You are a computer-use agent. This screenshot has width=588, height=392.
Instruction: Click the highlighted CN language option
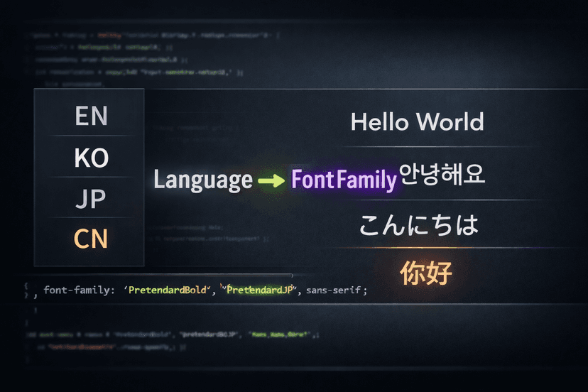coord(91,239)
